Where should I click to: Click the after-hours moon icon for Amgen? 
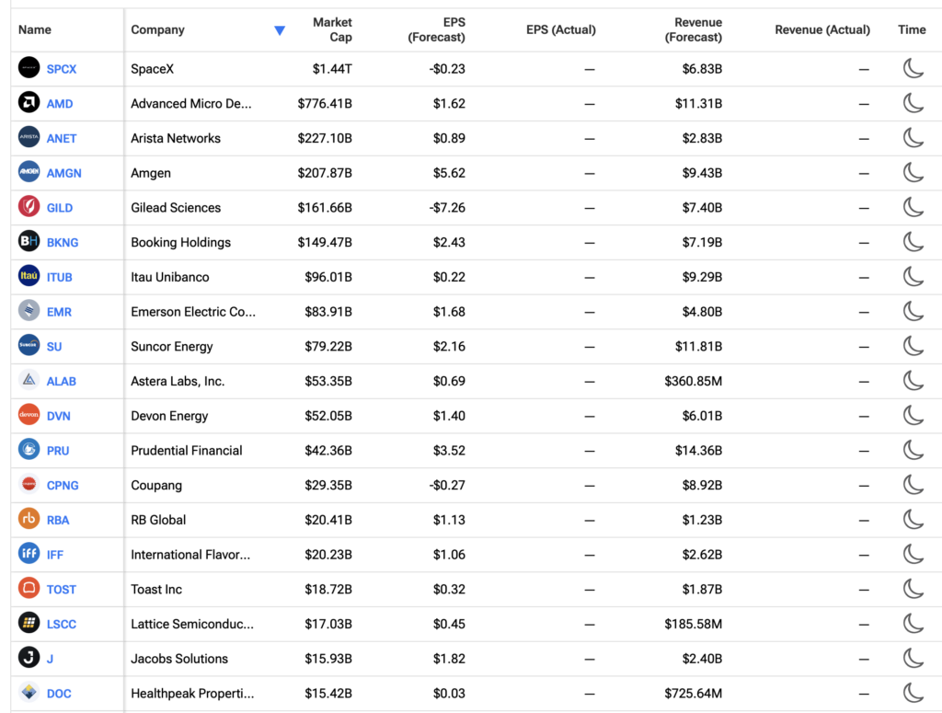click(x=913, y=172)
